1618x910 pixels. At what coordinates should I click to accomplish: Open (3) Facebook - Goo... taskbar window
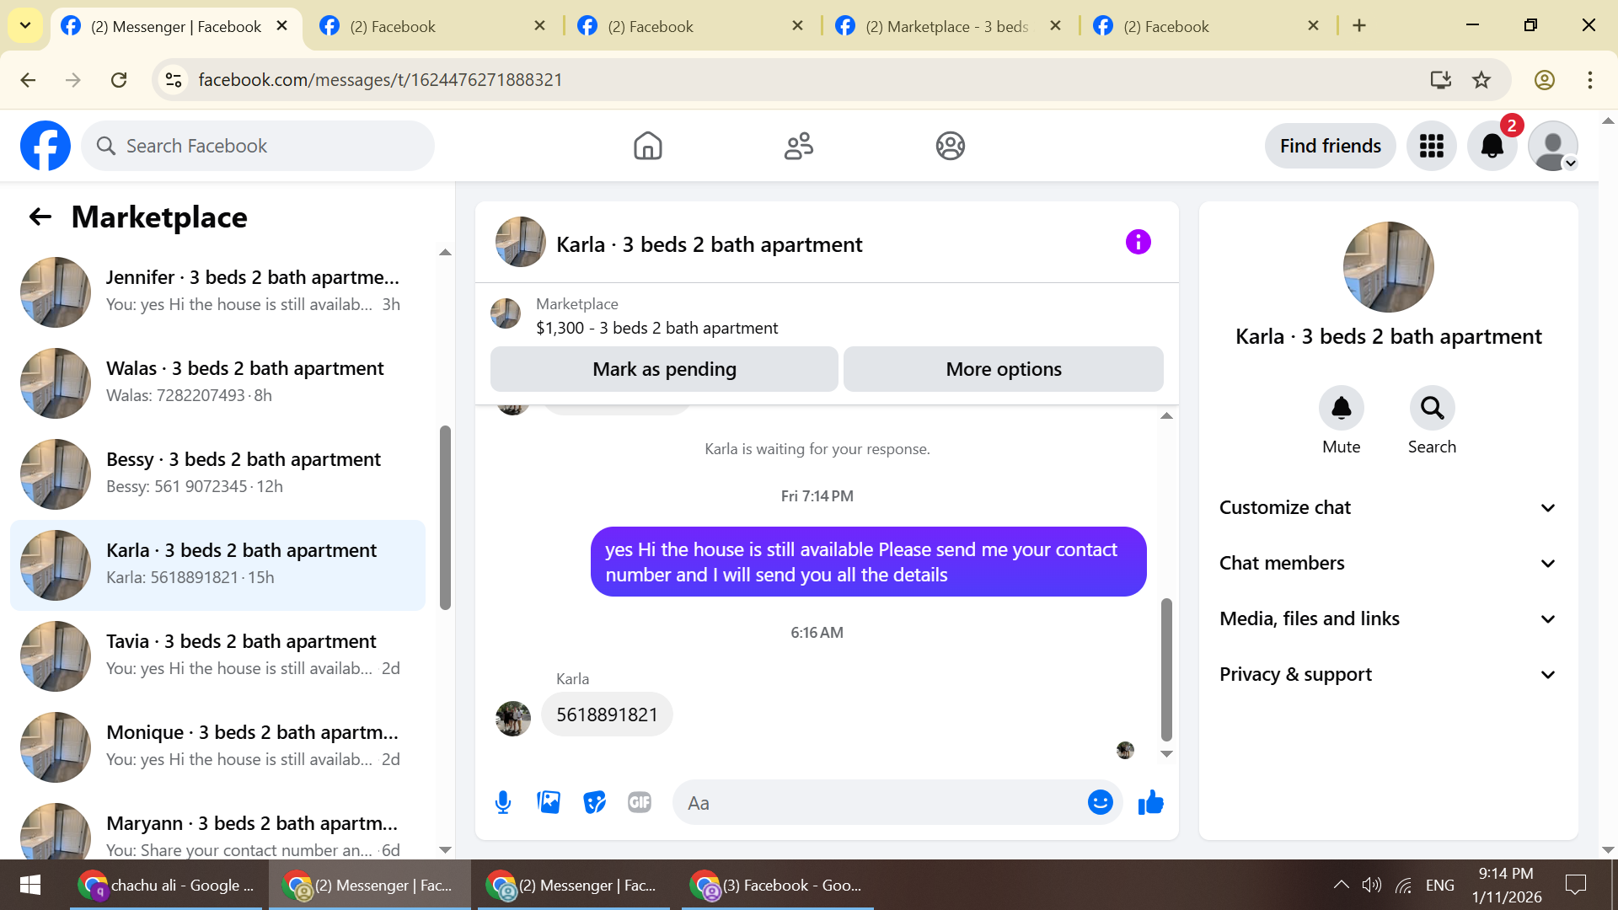pyautogui.click(x=778, y=886)
